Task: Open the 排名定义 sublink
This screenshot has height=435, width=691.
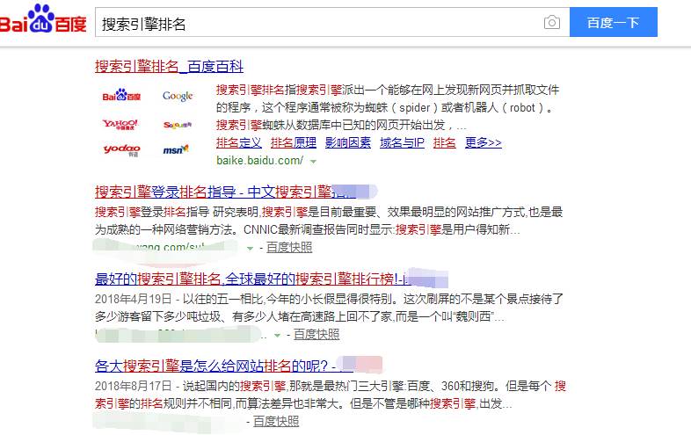Action: pyautogui.click(x=239, y=142)
